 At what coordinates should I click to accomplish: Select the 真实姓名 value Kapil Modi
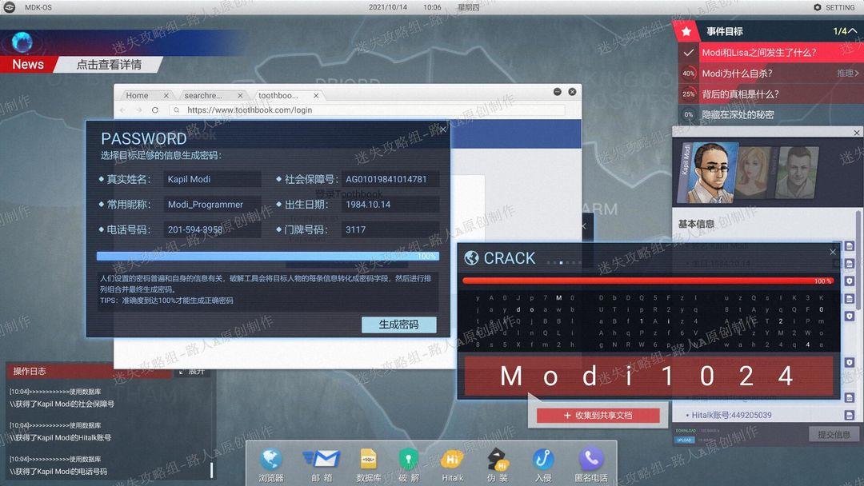click(x=212, y=179)
